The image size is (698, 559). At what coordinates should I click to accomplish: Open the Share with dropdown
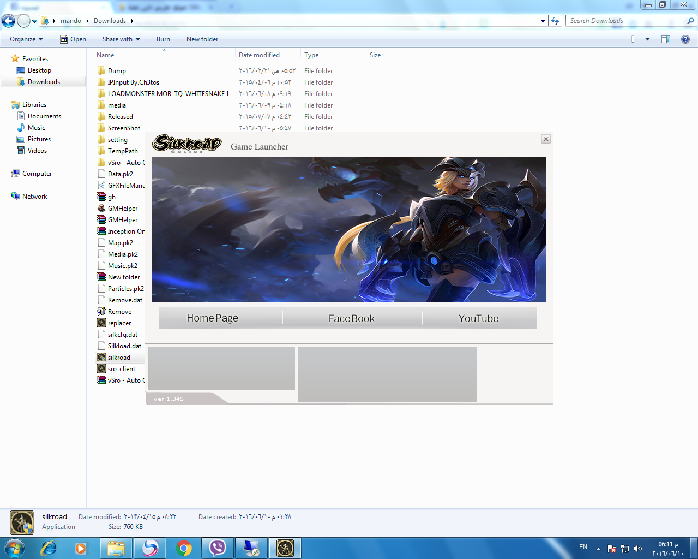[121, 39]
